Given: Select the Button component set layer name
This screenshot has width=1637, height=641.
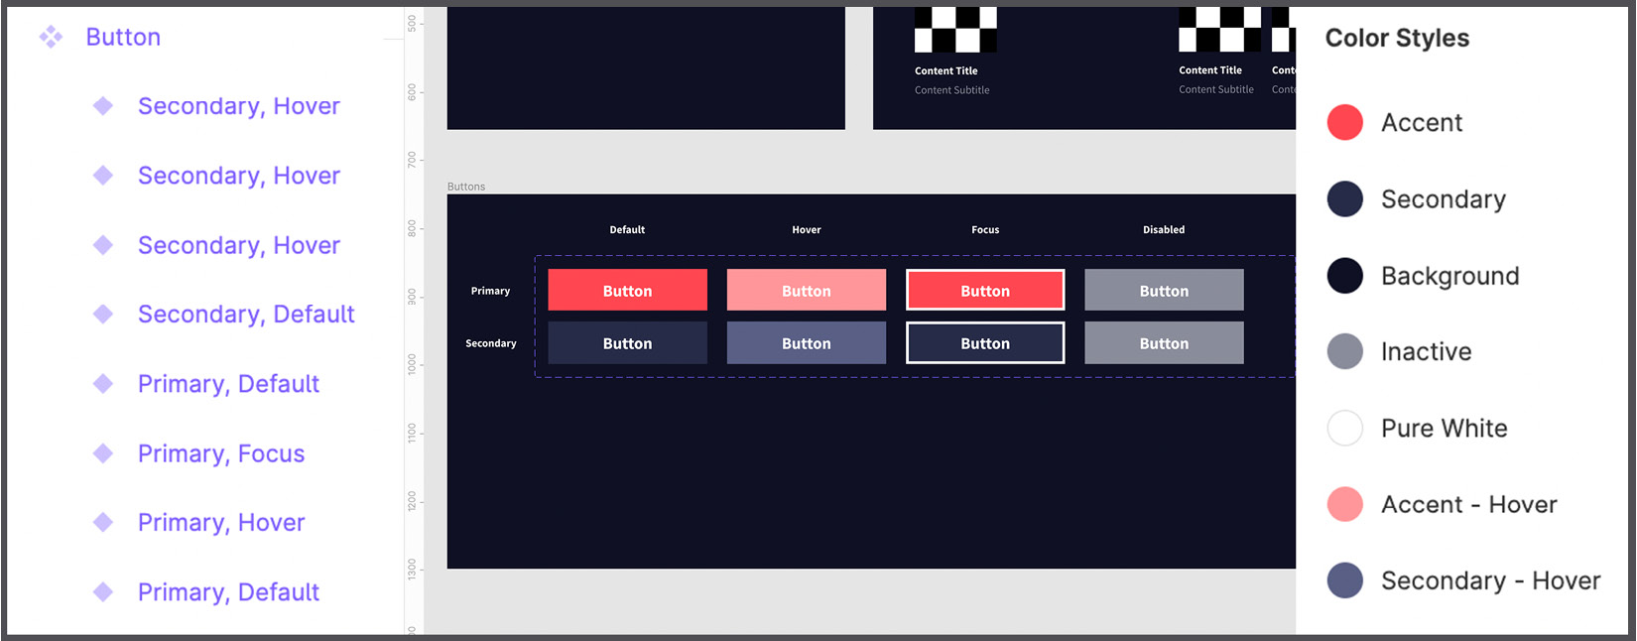Looking at the screenshot, I should [123, 38].
